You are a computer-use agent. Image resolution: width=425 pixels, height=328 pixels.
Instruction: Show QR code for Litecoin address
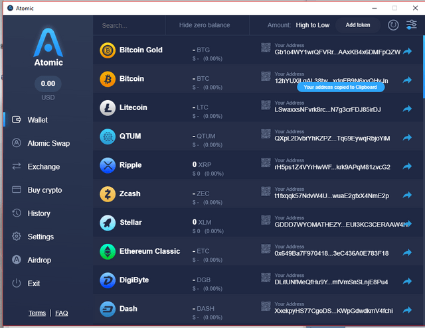click(x=266, y=105)
